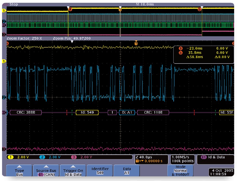The width and height of the screenshot is (237, 181).
Task: Click the yellow Id: 549 decoded packet
Action: point(87,113)
